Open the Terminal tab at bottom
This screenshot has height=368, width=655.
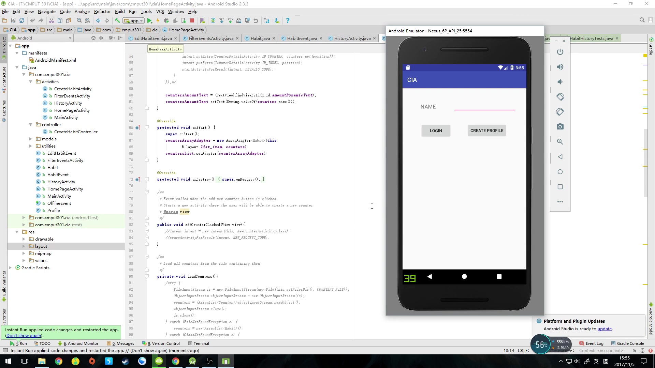click(201, 343)
